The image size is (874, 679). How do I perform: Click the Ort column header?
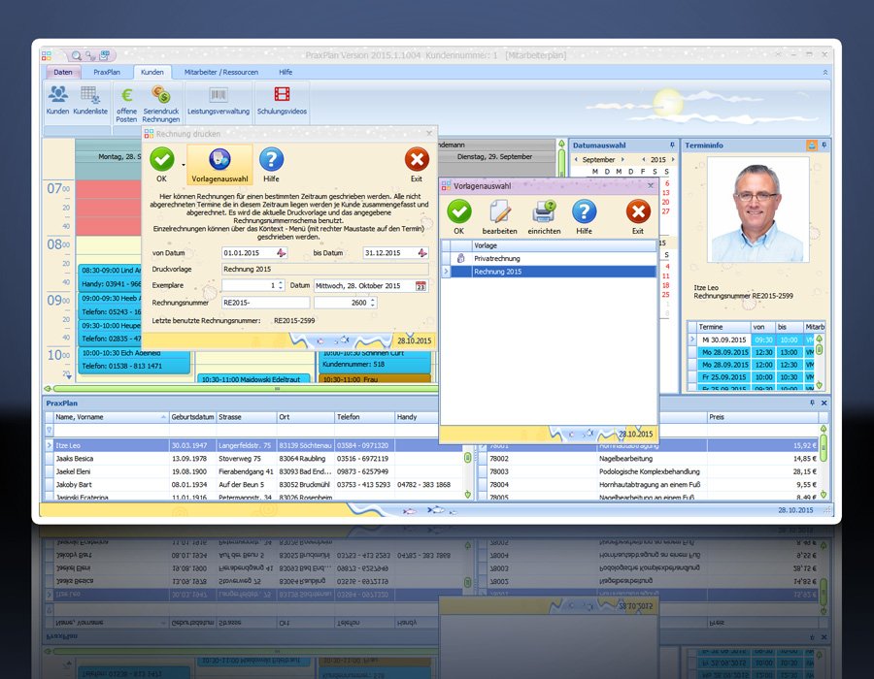click(305, 417)
